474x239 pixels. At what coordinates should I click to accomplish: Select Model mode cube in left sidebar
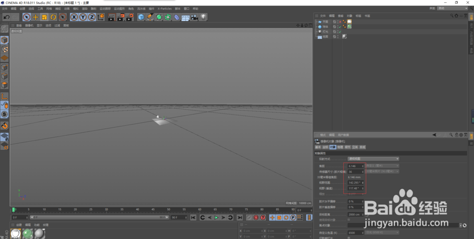4,40
